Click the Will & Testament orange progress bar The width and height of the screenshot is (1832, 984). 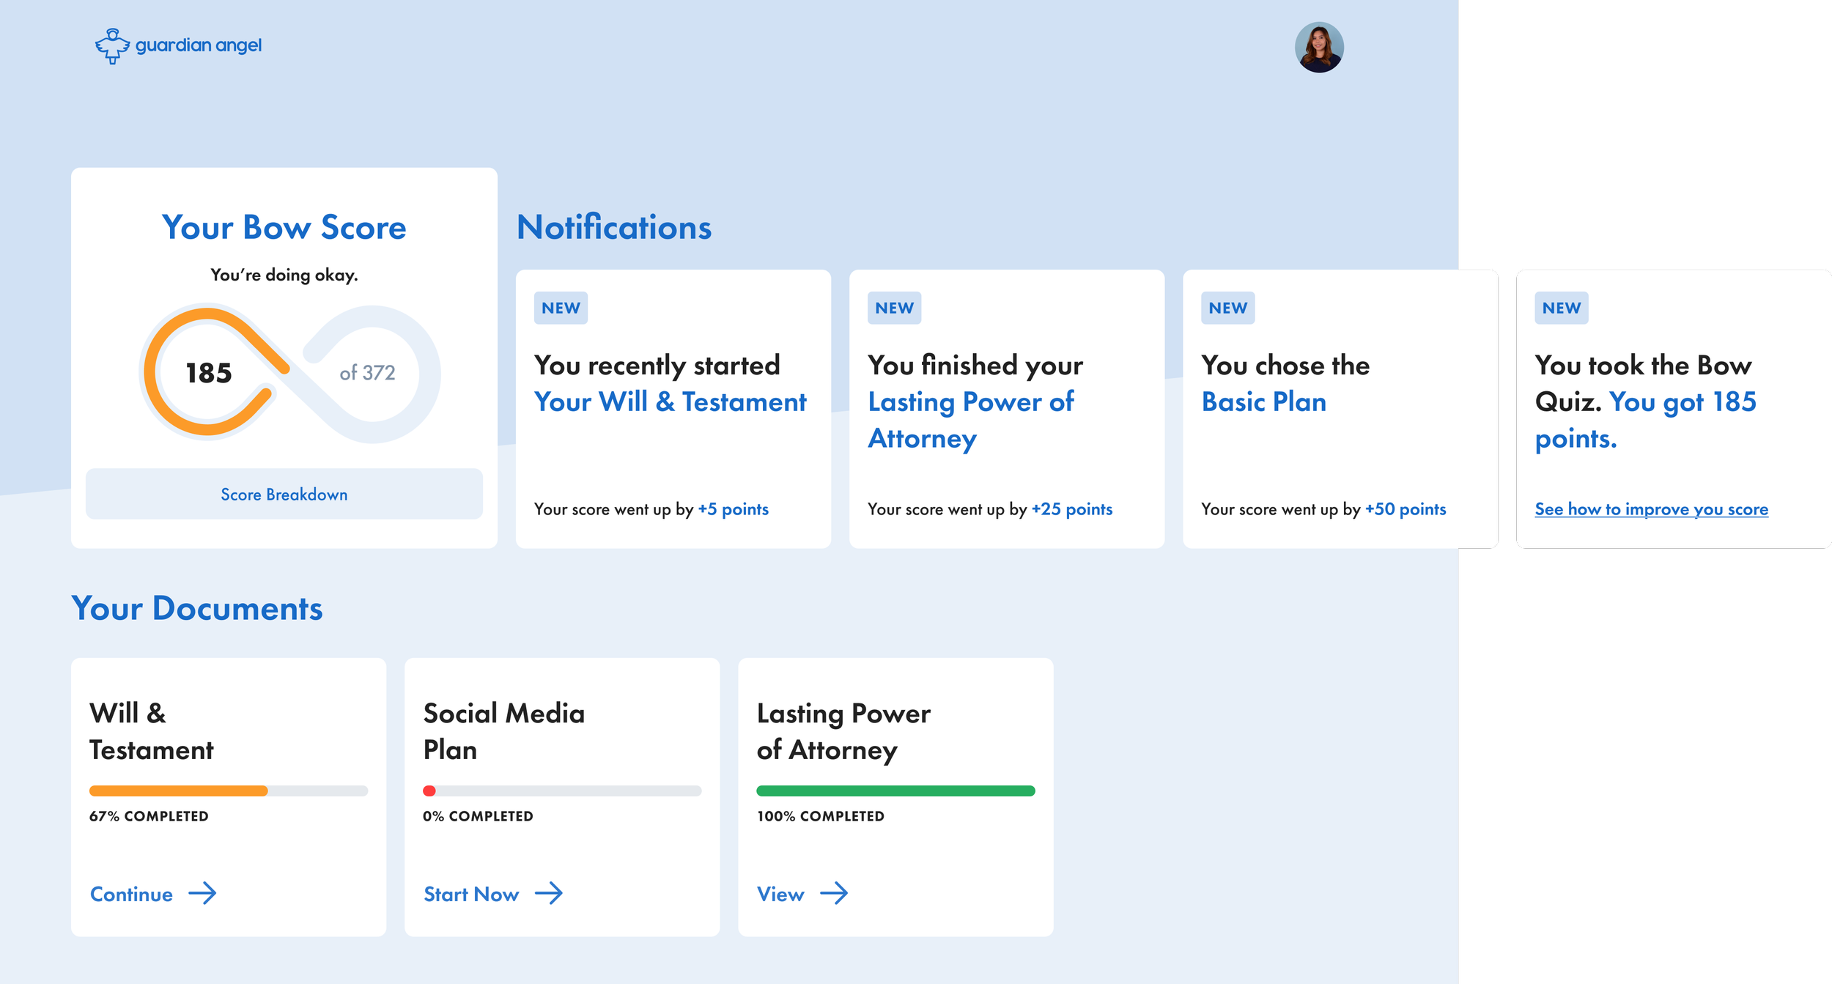(179, 791)
